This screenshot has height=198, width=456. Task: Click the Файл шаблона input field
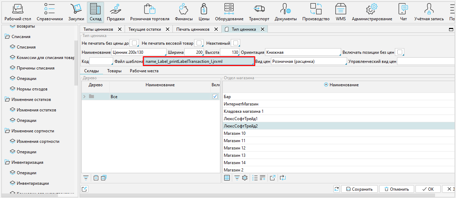coord(199,61)
